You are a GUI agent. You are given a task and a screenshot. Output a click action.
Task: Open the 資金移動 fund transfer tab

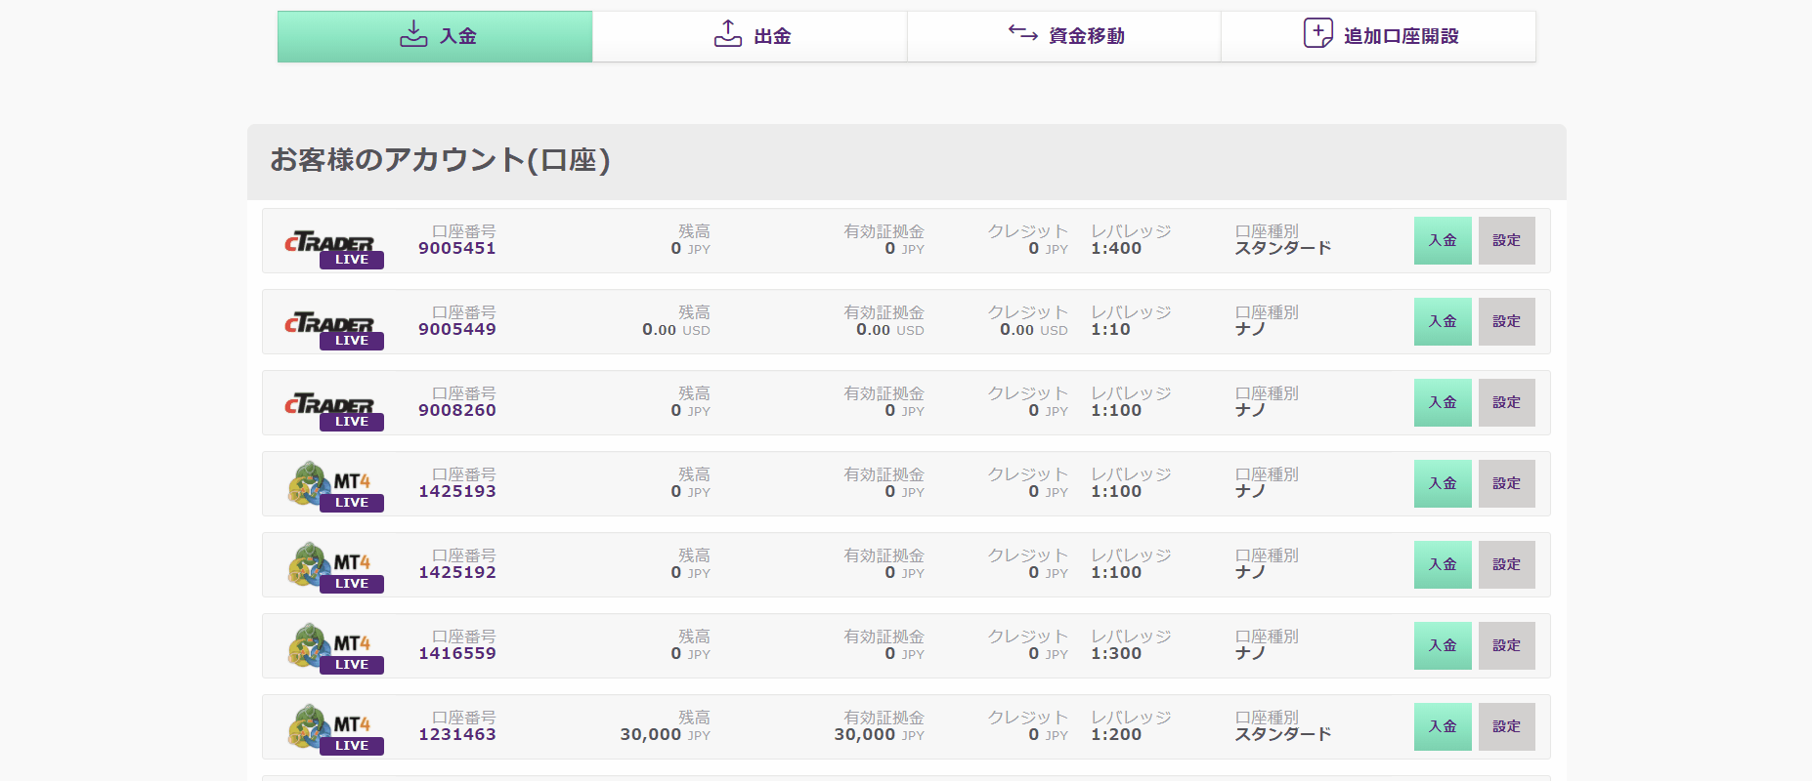pos(1064,36)
